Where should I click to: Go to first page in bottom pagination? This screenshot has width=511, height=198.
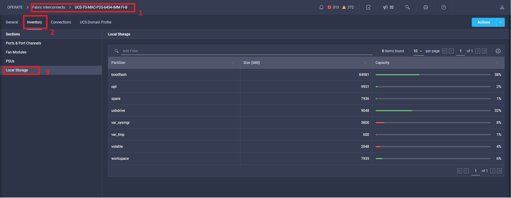[x=459, y=171]
